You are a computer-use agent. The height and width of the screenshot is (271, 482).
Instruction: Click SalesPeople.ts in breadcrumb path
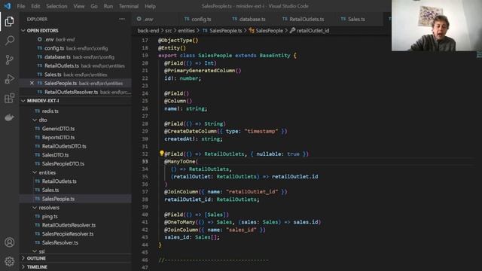222,30
